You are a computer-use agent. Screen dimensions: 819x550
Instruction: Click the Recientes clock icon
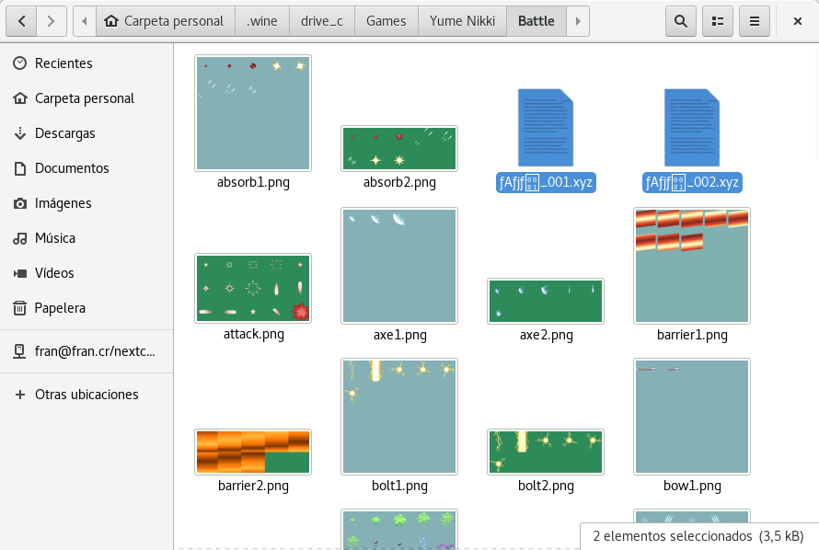[x=20, y=63]
